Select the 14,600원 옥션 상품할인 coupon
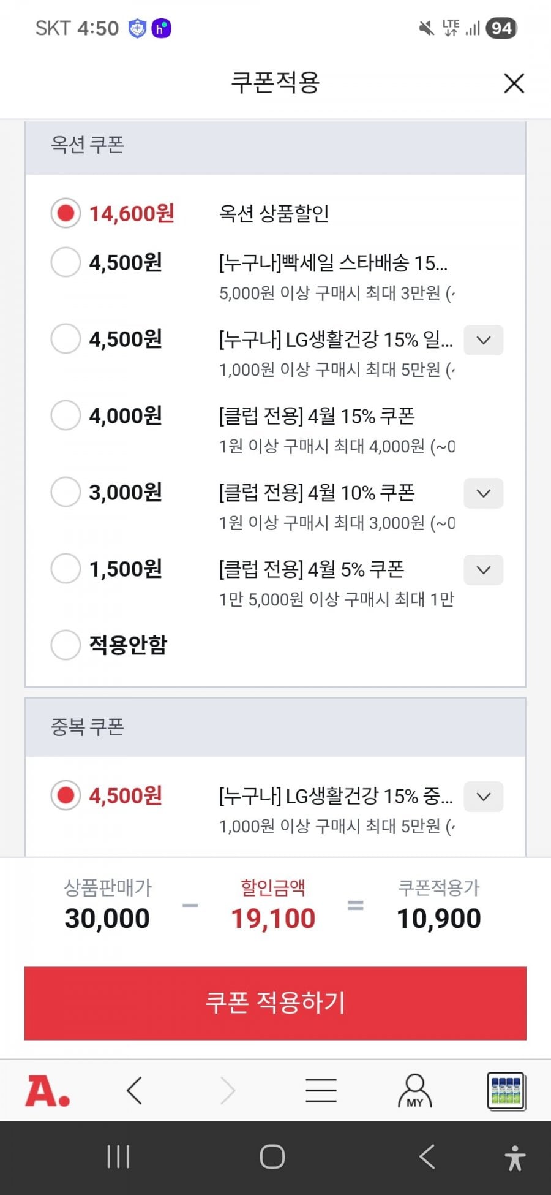Viewport: 551px width, 1195px height. coord(66,213)
